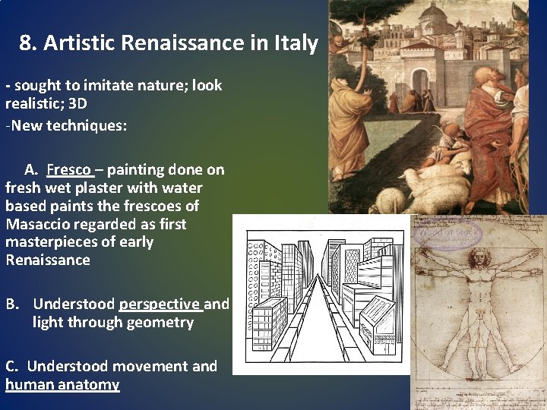Image resolution: width=547 pixels, height=410 pixels.
Task: Click the text "realistic; 3D"
Action: click(x=46, y=103)
